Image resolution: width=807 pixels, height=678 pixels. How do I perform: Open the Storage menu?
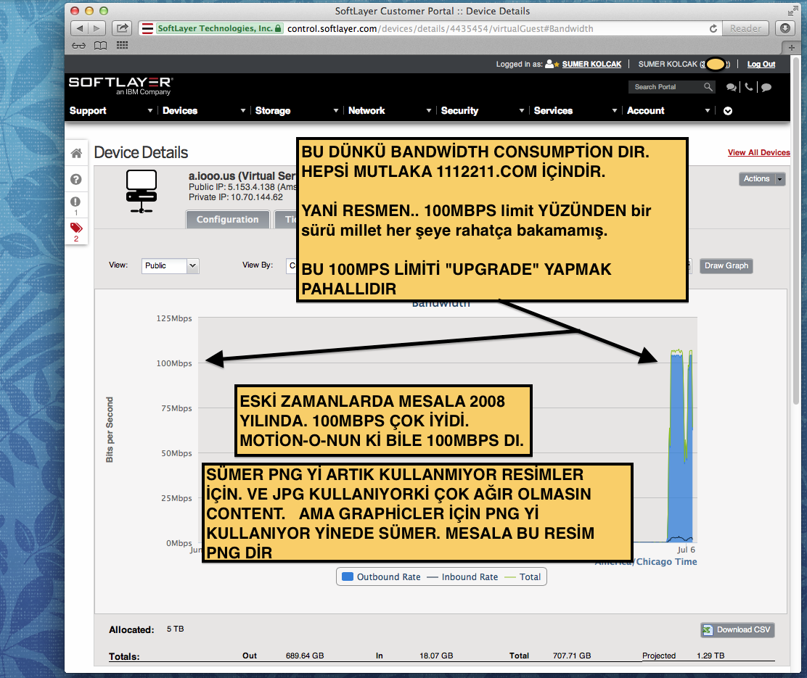273,111
